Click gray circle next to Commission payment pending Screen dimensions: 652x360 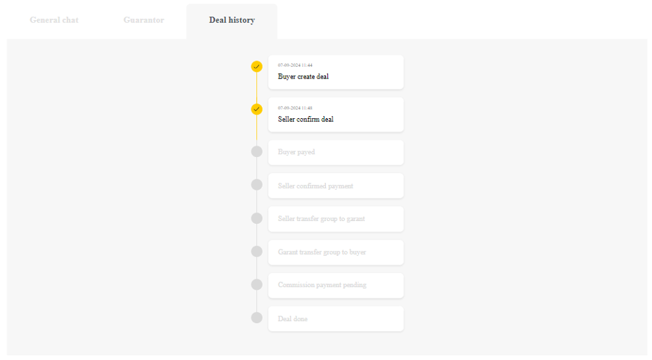tap(256, 284)
